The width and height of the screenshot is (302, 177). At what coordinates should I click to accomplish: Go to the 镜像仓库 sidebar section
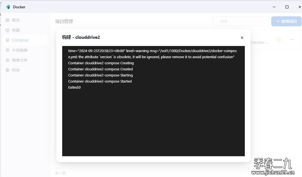tap(20, 60)
